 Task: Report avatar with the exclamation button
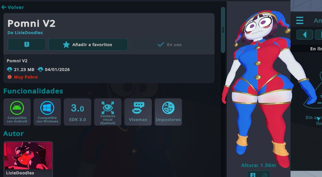[27, 45]
